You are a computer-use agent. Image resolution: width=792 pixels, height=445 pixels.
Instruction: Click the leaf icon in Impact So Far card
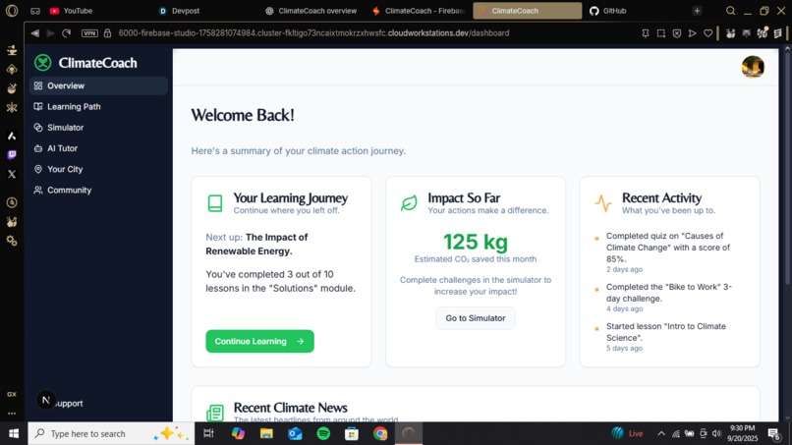(x=409, y=203)
